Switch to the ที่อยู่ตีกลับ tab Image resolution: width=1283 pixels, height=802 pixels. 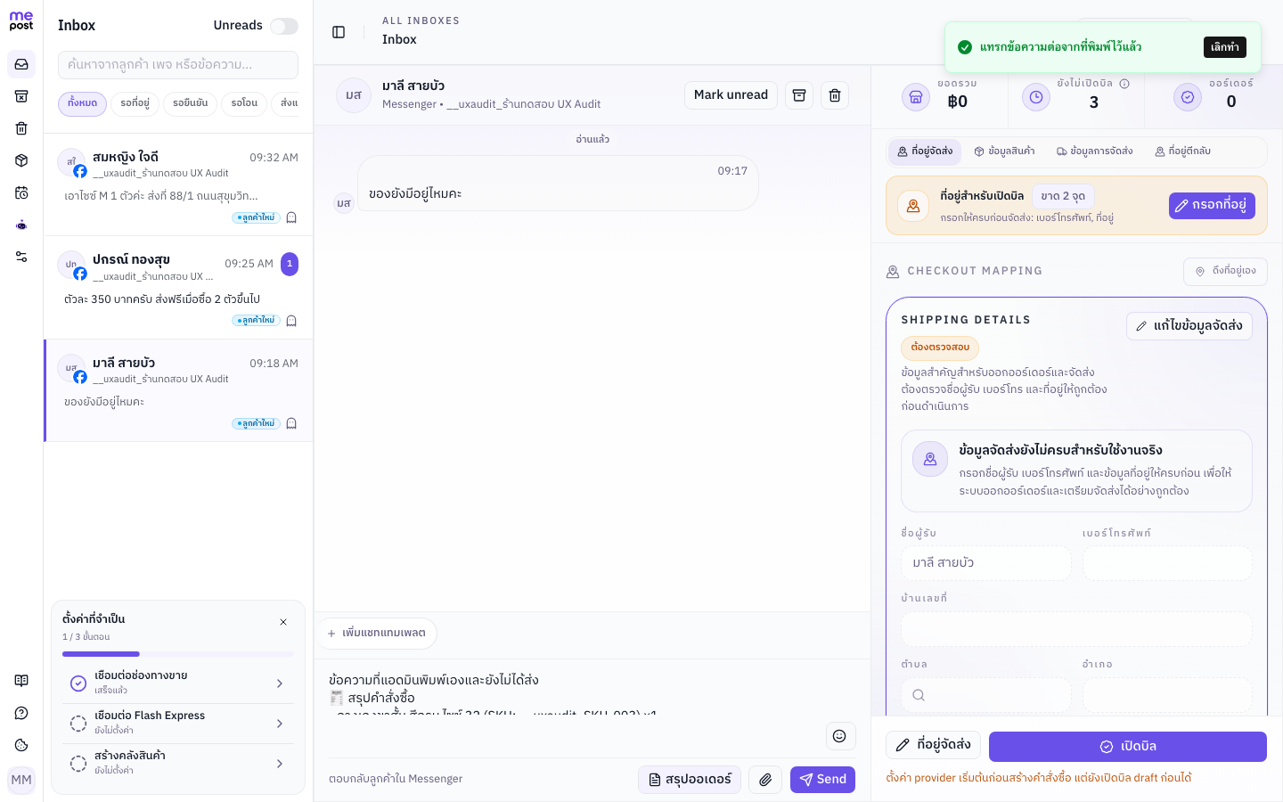pos(1183,151)
